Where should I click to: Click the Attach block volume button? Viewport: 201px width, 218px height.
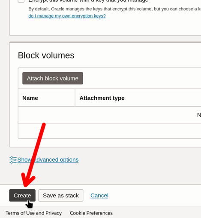tap(53, 78)
